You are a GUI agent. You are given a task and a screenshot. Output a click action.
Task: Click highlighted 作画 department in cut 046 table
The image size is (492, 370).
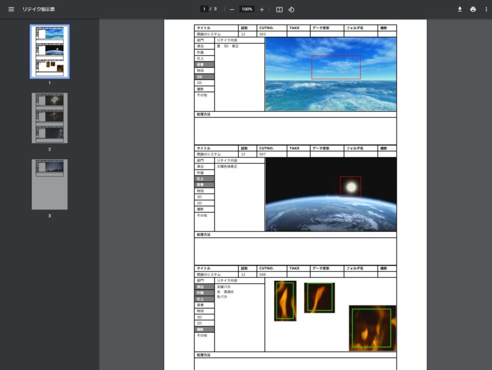(204, 293)
